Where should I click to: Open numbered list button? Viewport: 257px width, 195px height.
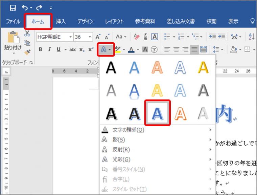tap(181, 37)
